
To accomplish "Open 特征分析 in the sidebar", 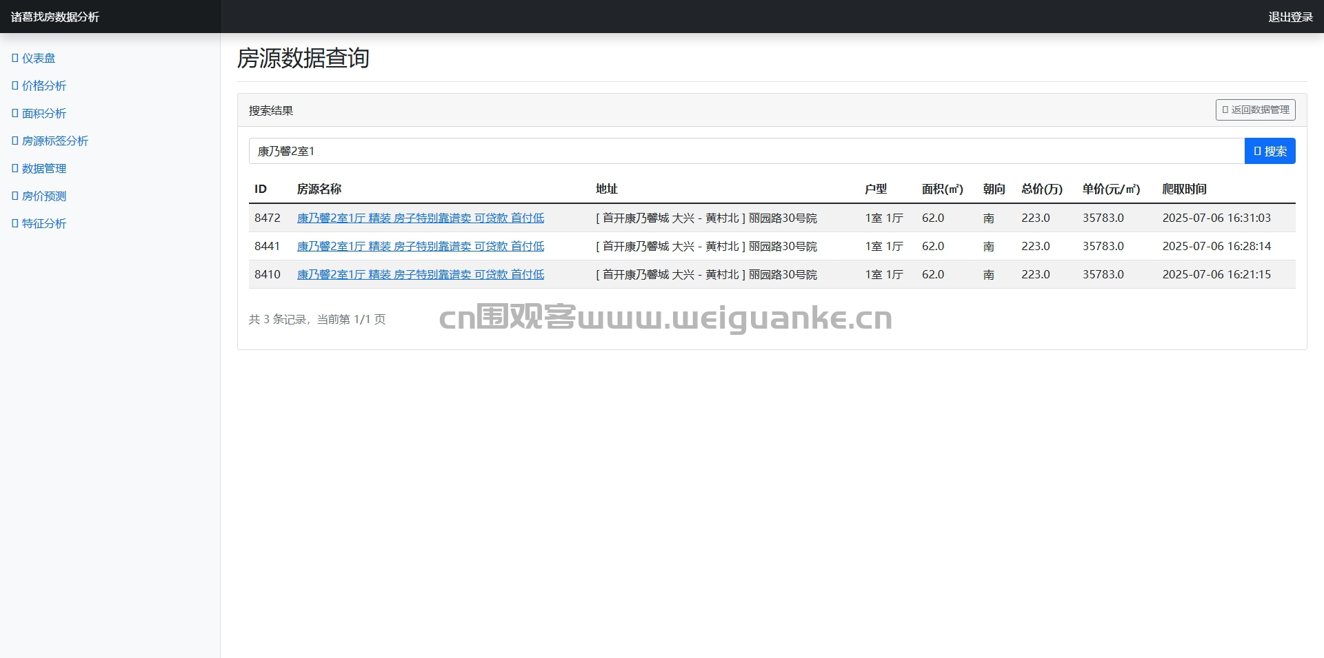I will tap(39, 224).
